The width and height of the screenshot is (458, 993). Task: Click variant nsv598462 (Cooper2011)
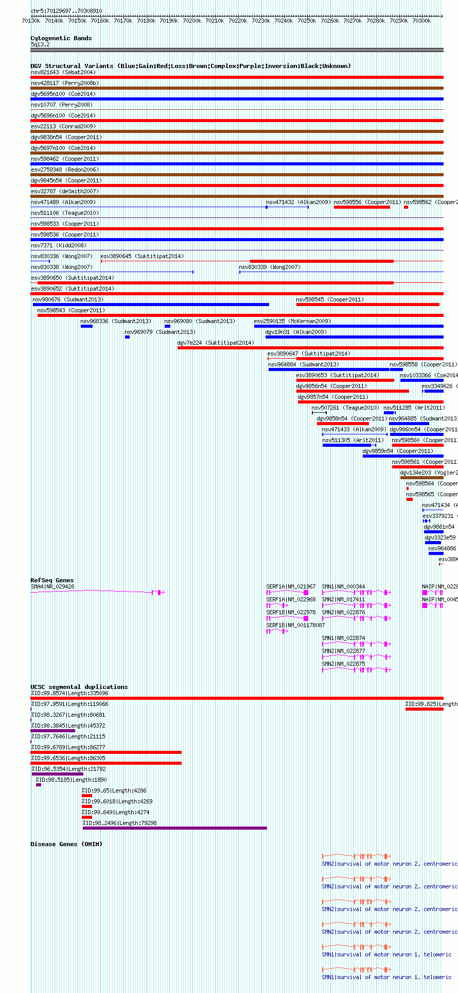click(65, 159)
